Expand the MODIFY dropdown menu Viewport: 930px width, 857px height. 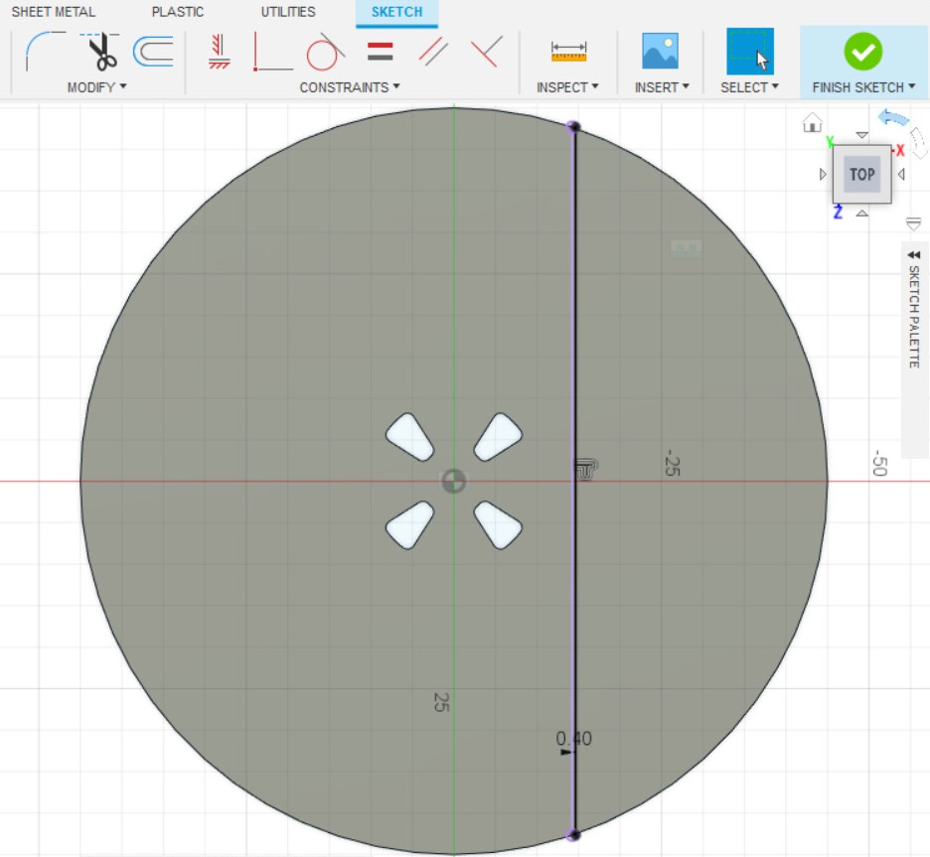pos(96,87)
